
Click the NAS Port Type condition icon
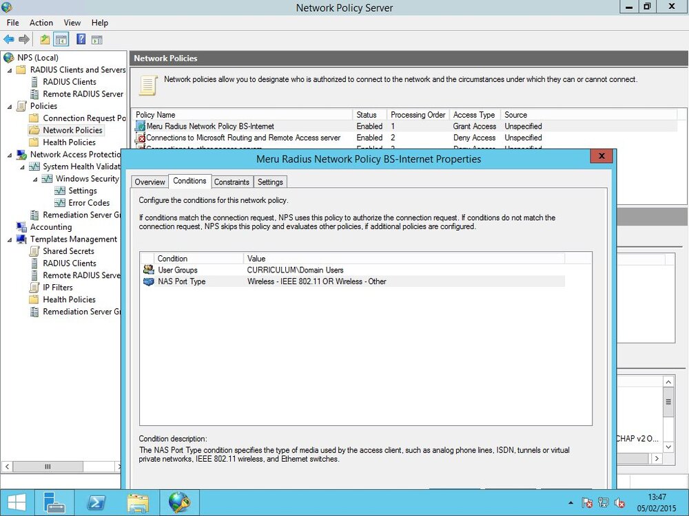(x=149, y=281)
